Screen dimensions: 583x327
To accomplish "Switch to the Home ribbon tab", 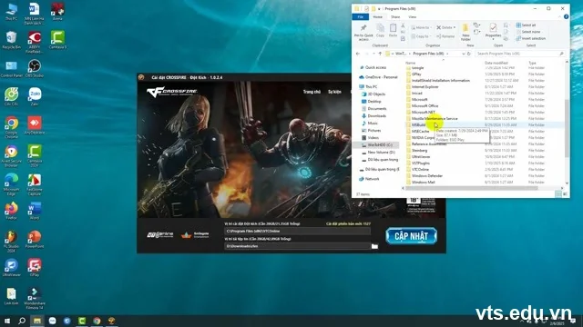I will [x=377, y=17].
